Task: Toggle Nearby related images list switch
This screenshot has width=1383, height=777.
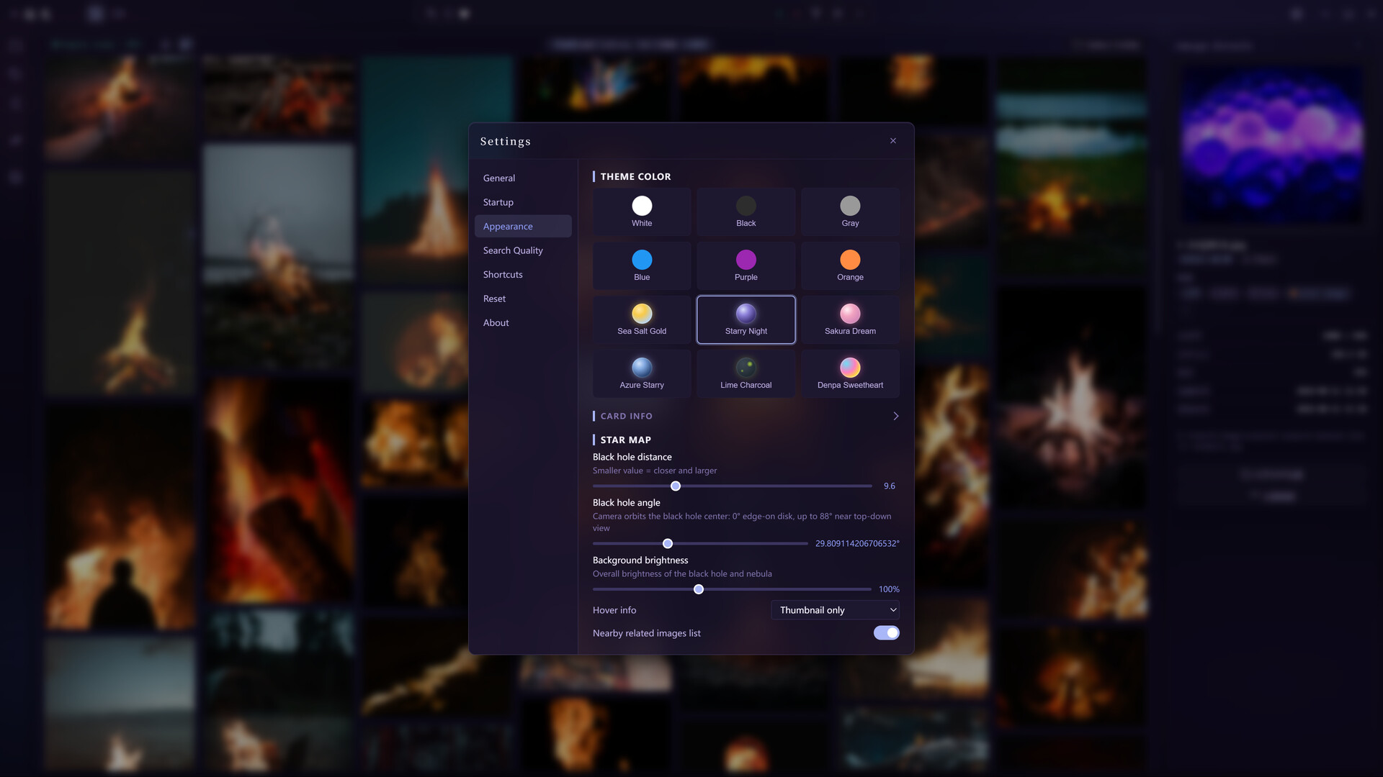Action: pyautogui.click(x=886, y=633)
